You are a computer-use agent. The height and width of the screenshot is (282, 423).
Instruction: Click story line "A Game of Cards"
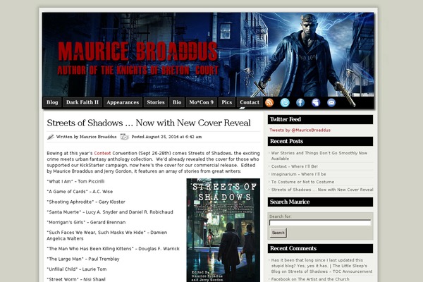(x=80, y=192)
